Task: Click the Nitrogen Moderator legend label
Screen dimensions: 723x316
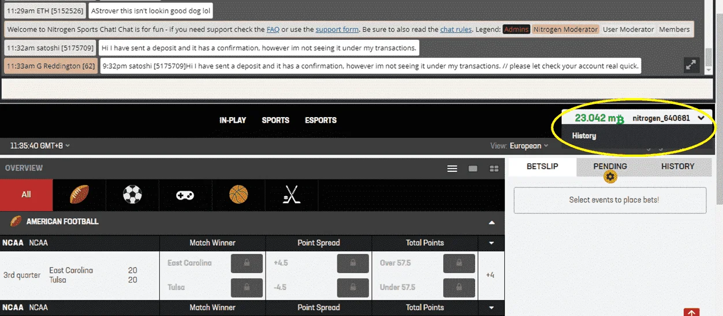Action: 565,29
